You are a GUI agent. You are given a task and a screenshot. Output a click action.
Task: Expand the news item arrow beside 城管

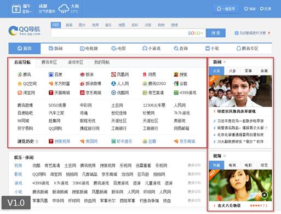266,128
